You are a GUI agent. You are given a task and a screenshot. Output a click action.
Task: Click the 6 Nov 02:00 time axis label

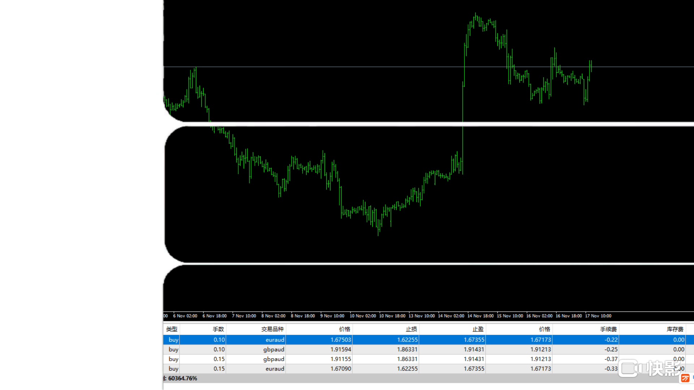(x=185, y=316)
